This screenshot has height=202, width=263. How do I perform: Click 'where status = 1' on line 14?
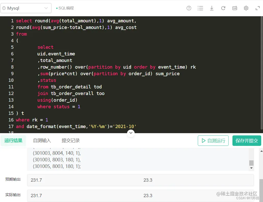(x=59, y=107)
